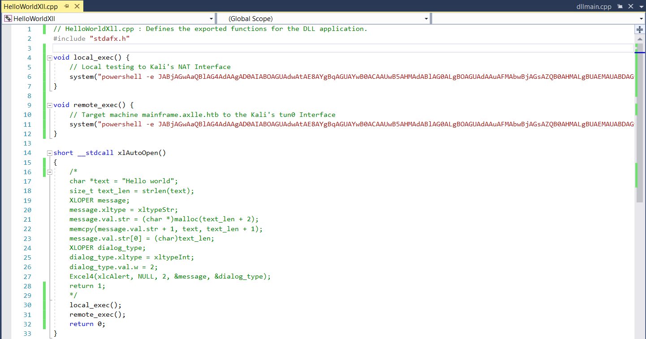Close the HelloWorldXll.cpp tab
Image resolution: width=646 pixels, height=339 pixels.
click(77, 7)
